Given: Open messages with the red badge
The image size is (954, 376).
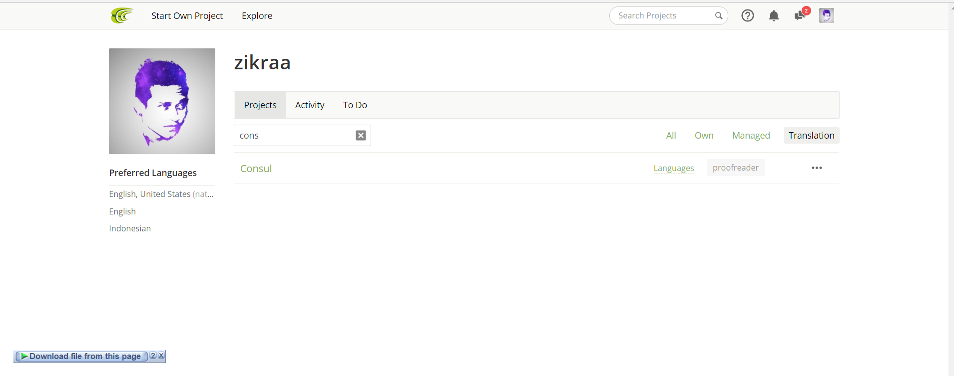Looking at the screenshot, I should point(800,15).
